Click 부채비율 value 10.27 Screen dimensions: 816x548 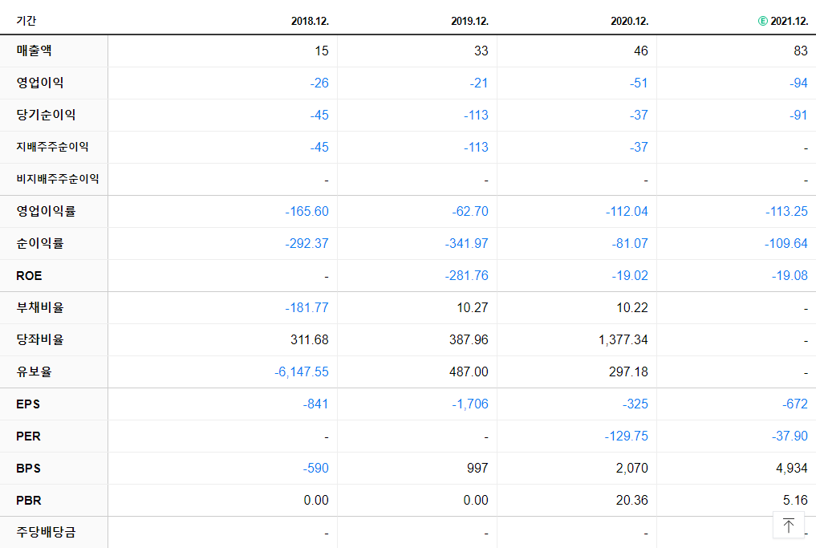pos(473,307)
